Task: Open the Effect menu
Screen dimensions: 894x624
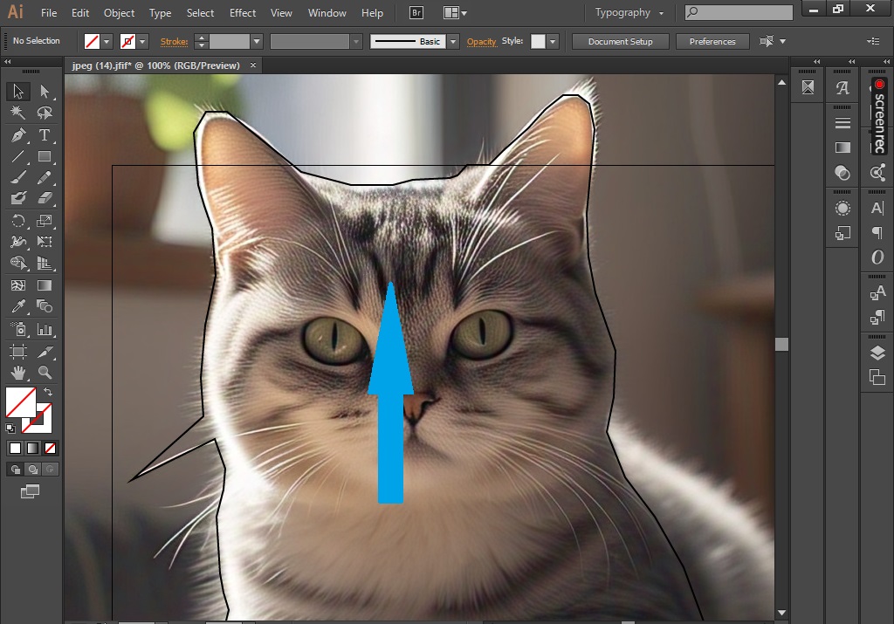Action: point(243,12)
